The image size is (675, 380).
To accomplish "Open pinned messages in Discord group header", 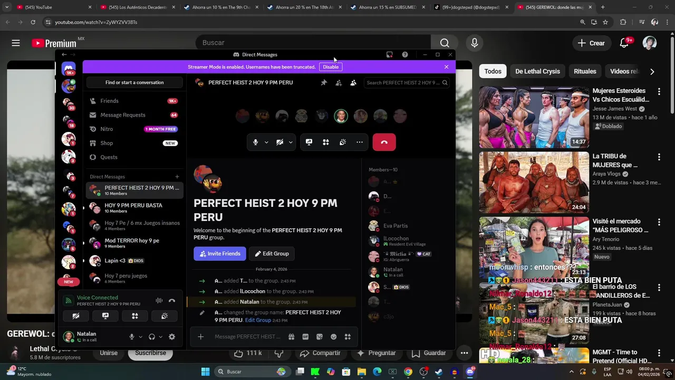I will tap(324, 83).
